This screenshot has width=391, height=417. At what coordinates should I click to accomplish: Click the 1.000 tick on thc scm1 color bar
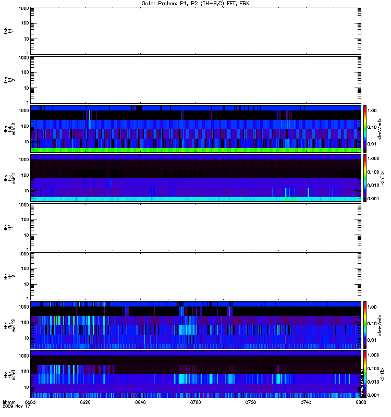tap(373, 355)
